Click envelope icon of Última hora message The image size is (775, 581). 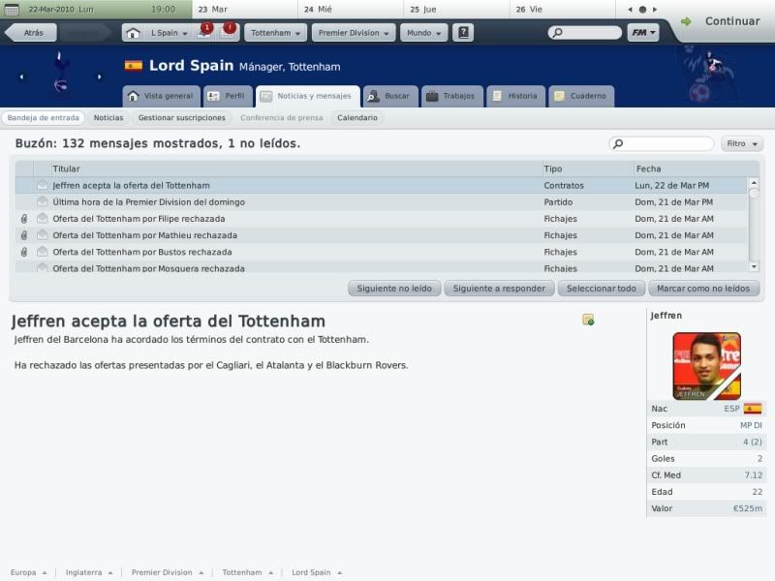43,201
